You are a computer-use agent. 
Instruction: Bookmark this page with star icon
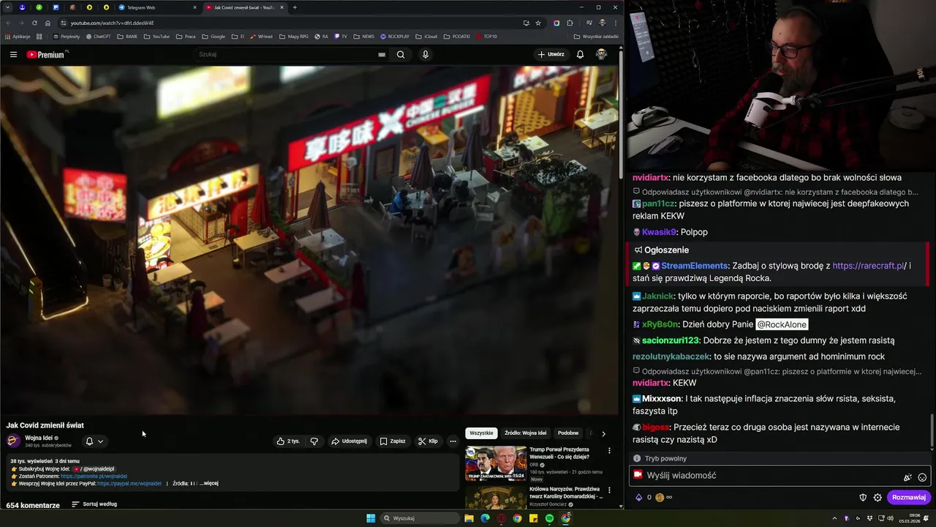538,23
